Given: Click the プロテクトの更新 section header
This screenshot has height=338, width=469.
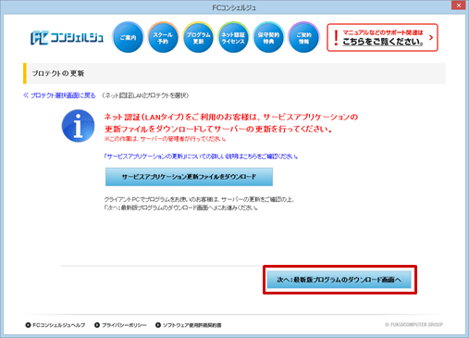Looking at the screenshot, I should pyautogui.click(x=234, y=73).
